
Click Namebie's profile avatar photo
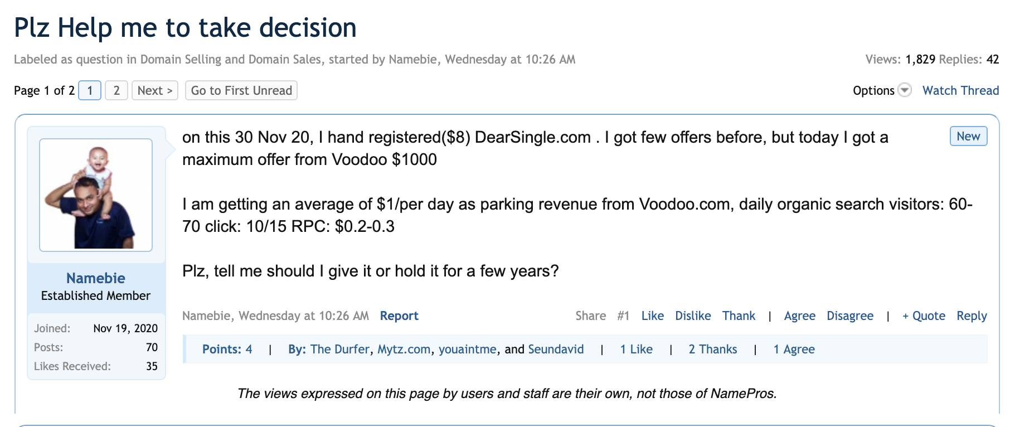coord(96,195)
